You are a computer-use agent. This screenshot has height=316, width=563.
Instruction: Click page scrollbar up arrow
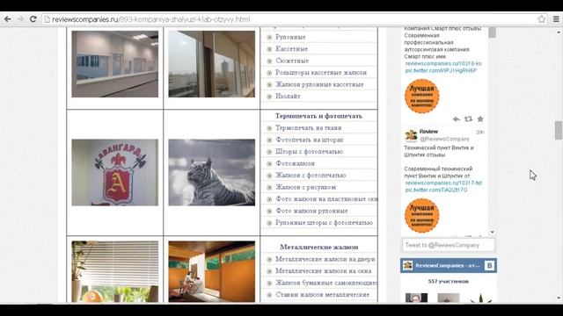click(559, 32)
